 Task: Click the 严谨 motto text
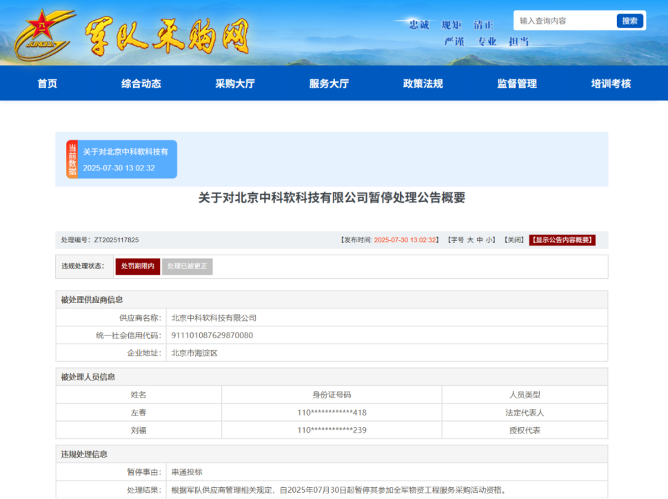(454, 41)
